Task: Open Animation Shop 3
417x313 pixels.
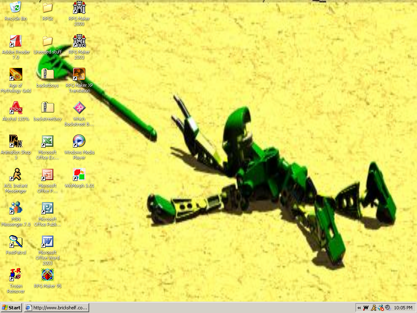Action: point(15,142)
